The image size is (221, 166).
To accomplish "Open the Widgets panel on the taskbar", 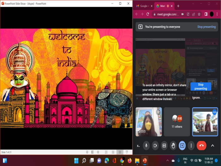I will tap(5, 161).
